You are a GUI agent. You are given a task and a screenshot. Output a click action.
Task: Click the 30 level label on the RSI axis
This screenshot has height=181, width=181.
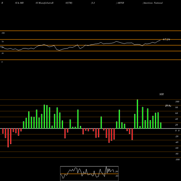coord(3,53)
